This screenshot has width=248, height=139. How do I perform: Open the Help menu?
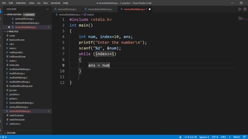click(x=65, y=3)
